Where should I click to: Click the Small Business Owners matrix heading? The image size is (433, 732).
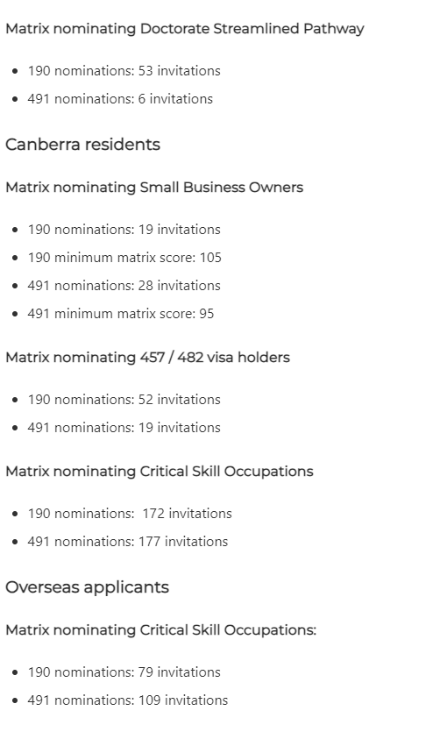[x=154, y=188]
